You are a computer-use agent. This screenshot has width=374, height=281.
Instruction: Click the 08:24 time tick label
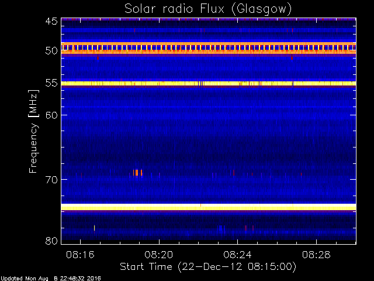click(238, 255)
